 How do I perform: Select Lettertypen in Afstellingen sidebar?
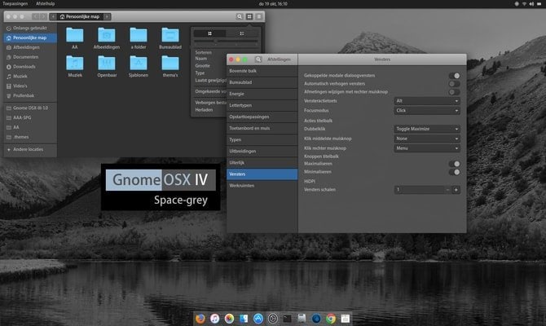tap(262, 105)
